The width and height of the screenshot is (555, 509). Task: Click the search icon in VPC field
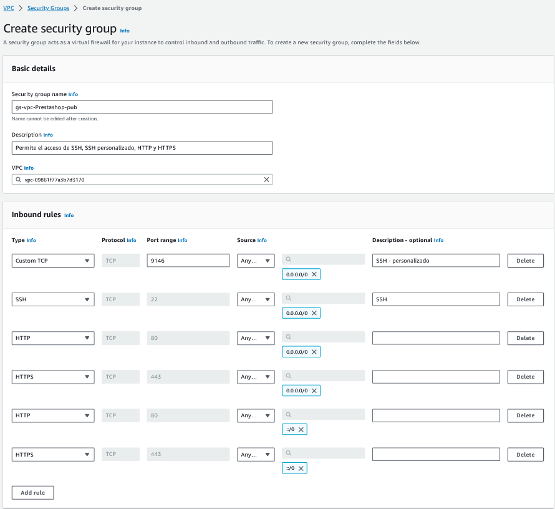pyautogui.click(x=19, y=180)
